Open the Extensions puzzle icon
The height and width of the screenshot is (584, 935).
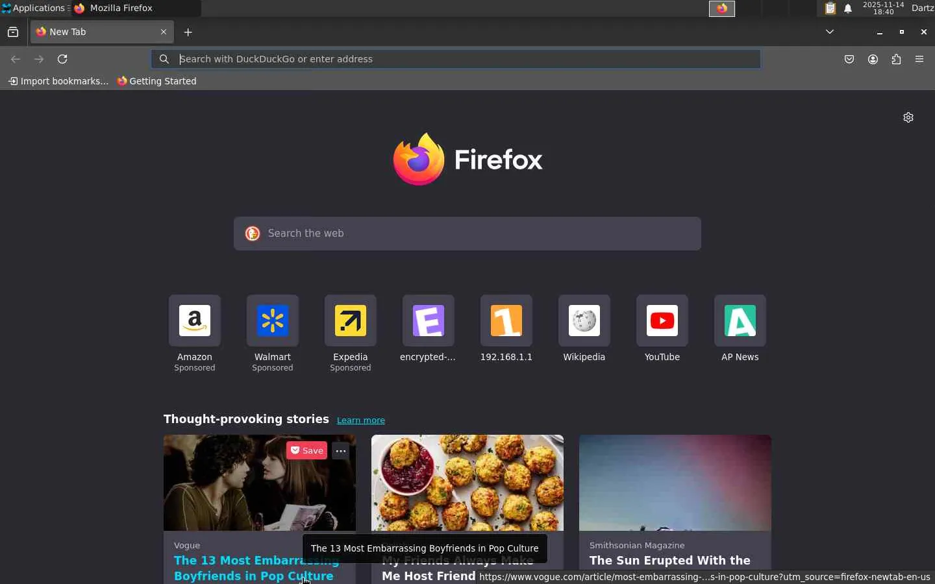[x=896, y=59]
